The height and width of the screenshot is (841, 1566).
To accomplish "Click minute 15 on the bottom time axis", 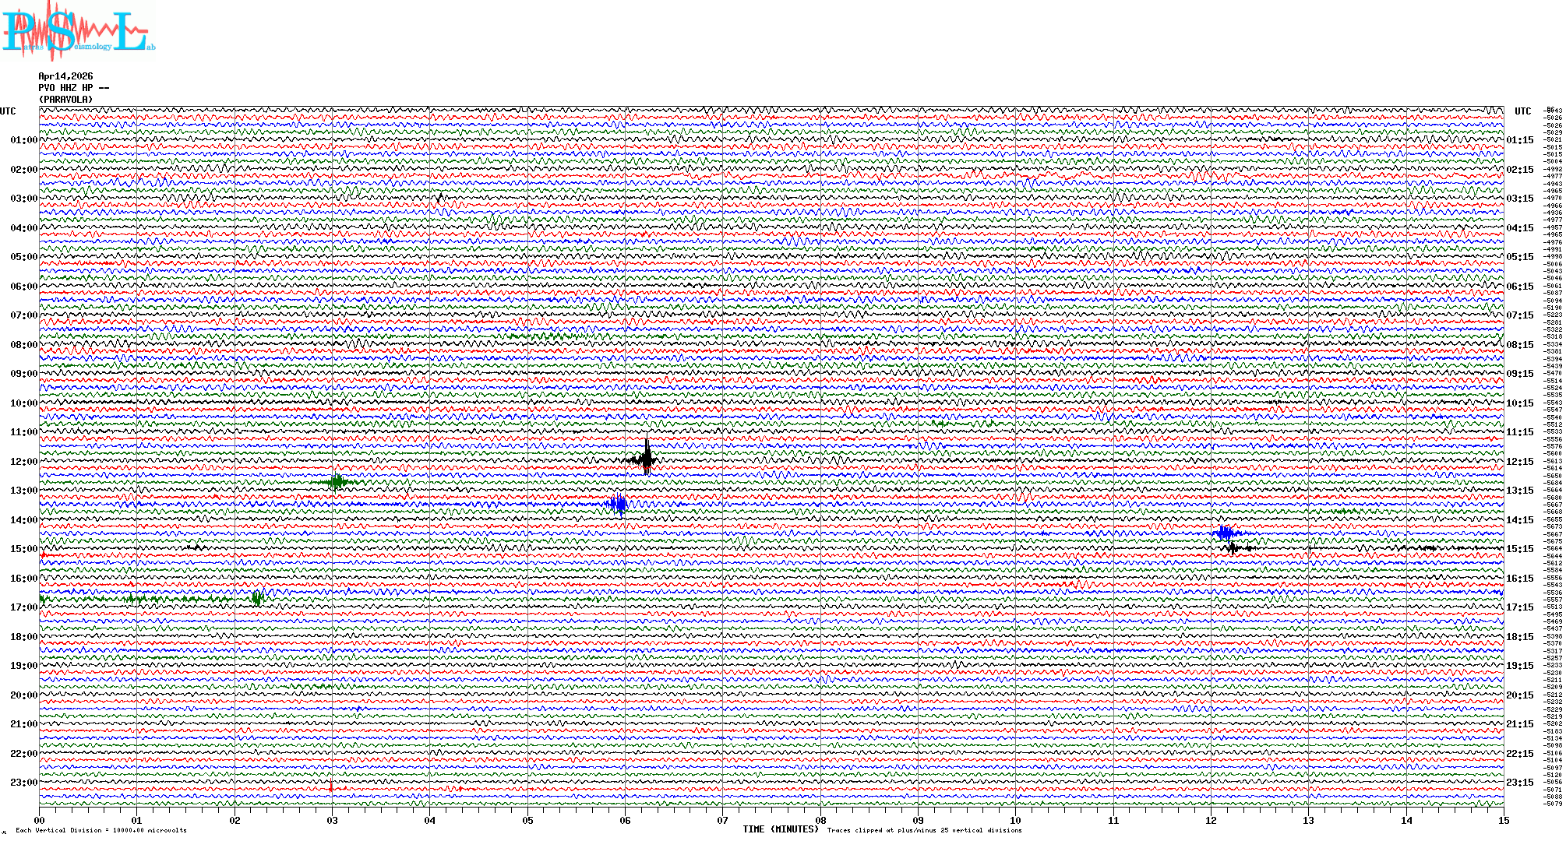I will [1504, 821].
